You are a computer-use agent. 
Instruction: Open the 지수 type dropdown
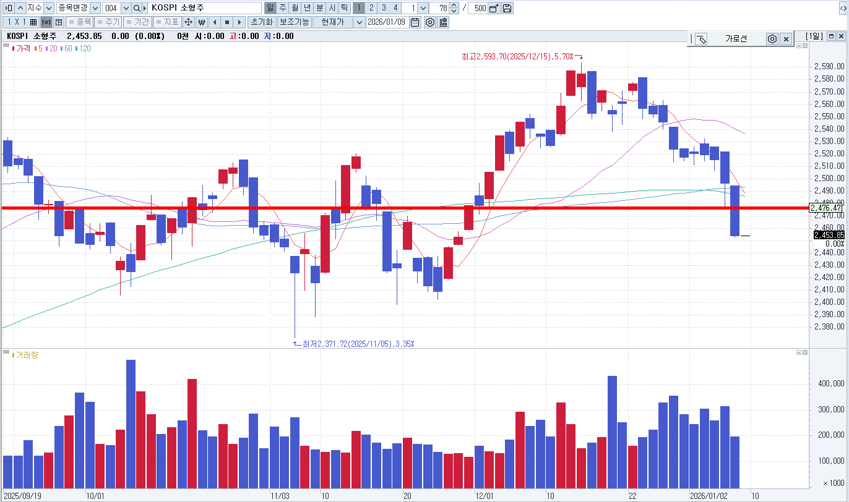coord(48,8)
